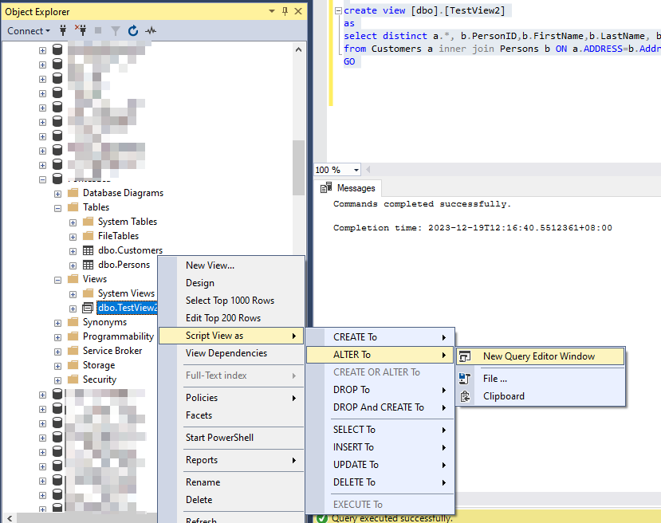Click the New Query Editor Window icon

466,356
